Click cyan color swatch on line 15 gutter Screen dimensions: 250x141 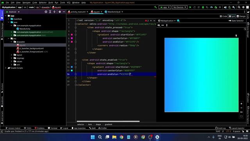(72, 70)
